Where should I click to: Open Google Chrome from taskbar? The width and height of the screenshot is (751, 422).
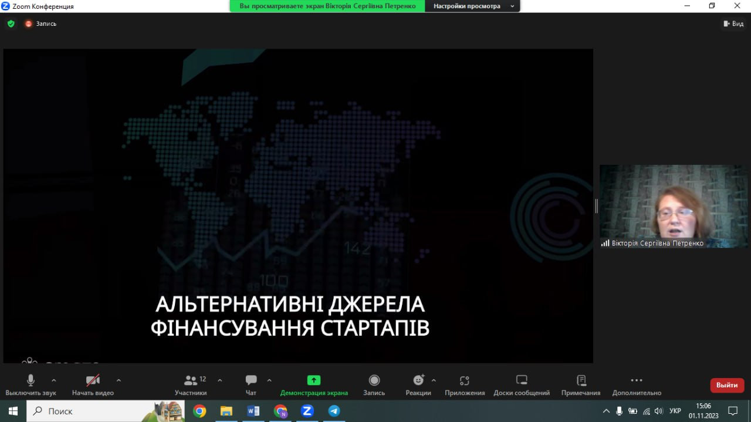click(199, 411)
